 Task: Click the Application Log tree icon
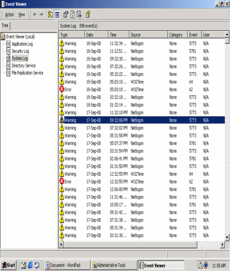(x=8, y=44)
